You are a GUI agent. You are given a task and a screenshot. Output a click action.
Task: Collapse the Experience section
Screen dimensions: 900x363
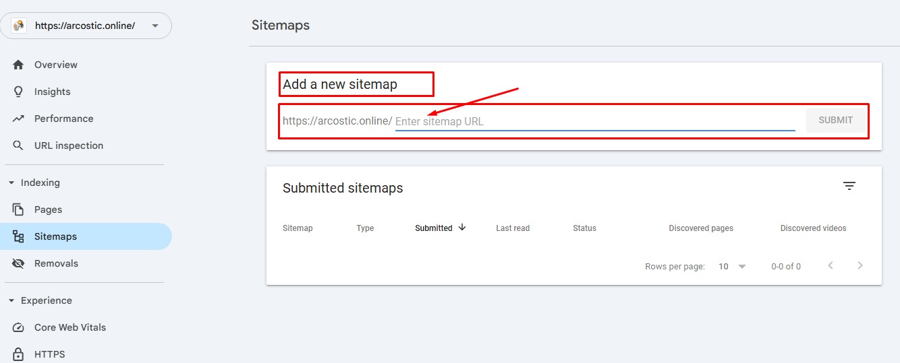click(11, 300)
